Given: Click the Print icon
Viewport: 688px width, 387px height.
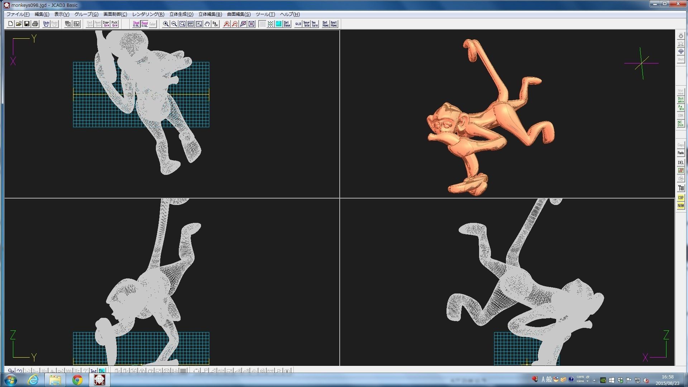Looking at the screenshot, I should (35, 24).
